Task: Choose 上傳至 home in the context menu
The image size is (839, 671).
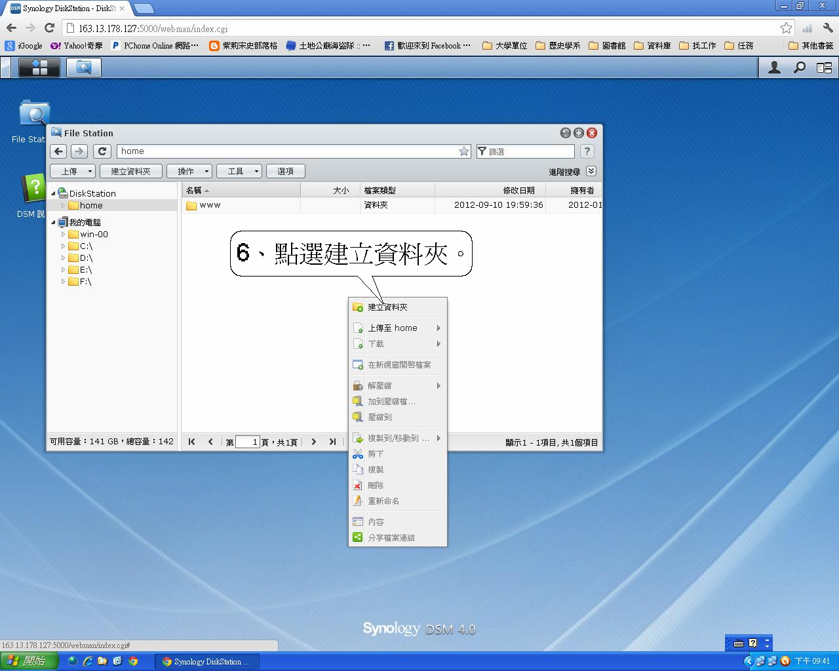Action: 398,328
